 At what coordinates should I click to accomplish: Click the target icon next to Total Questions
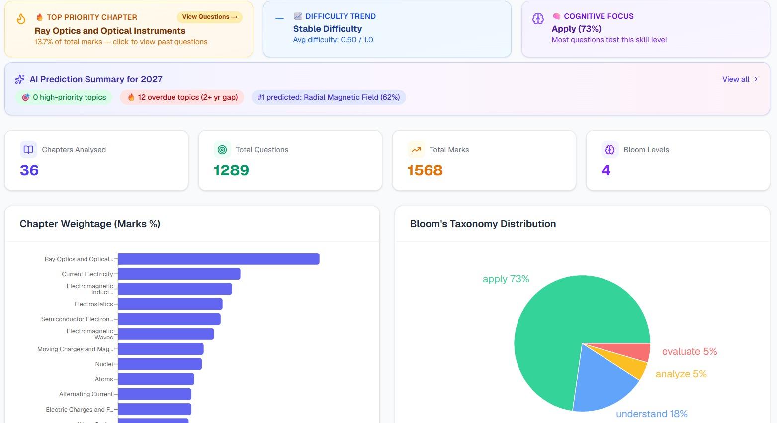coord(222,150)
